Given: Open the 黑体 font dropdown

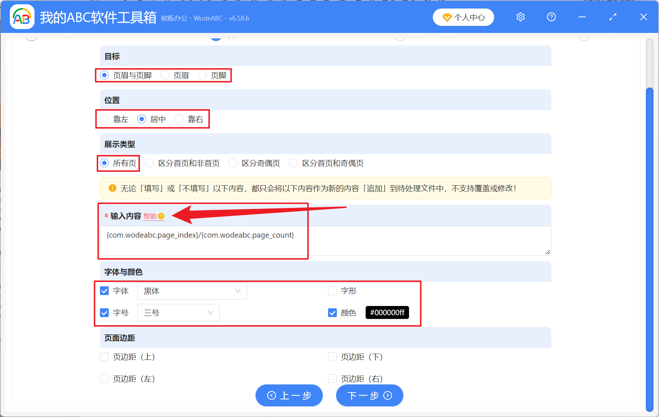Looking at the screenshot, I should (192, 291).
